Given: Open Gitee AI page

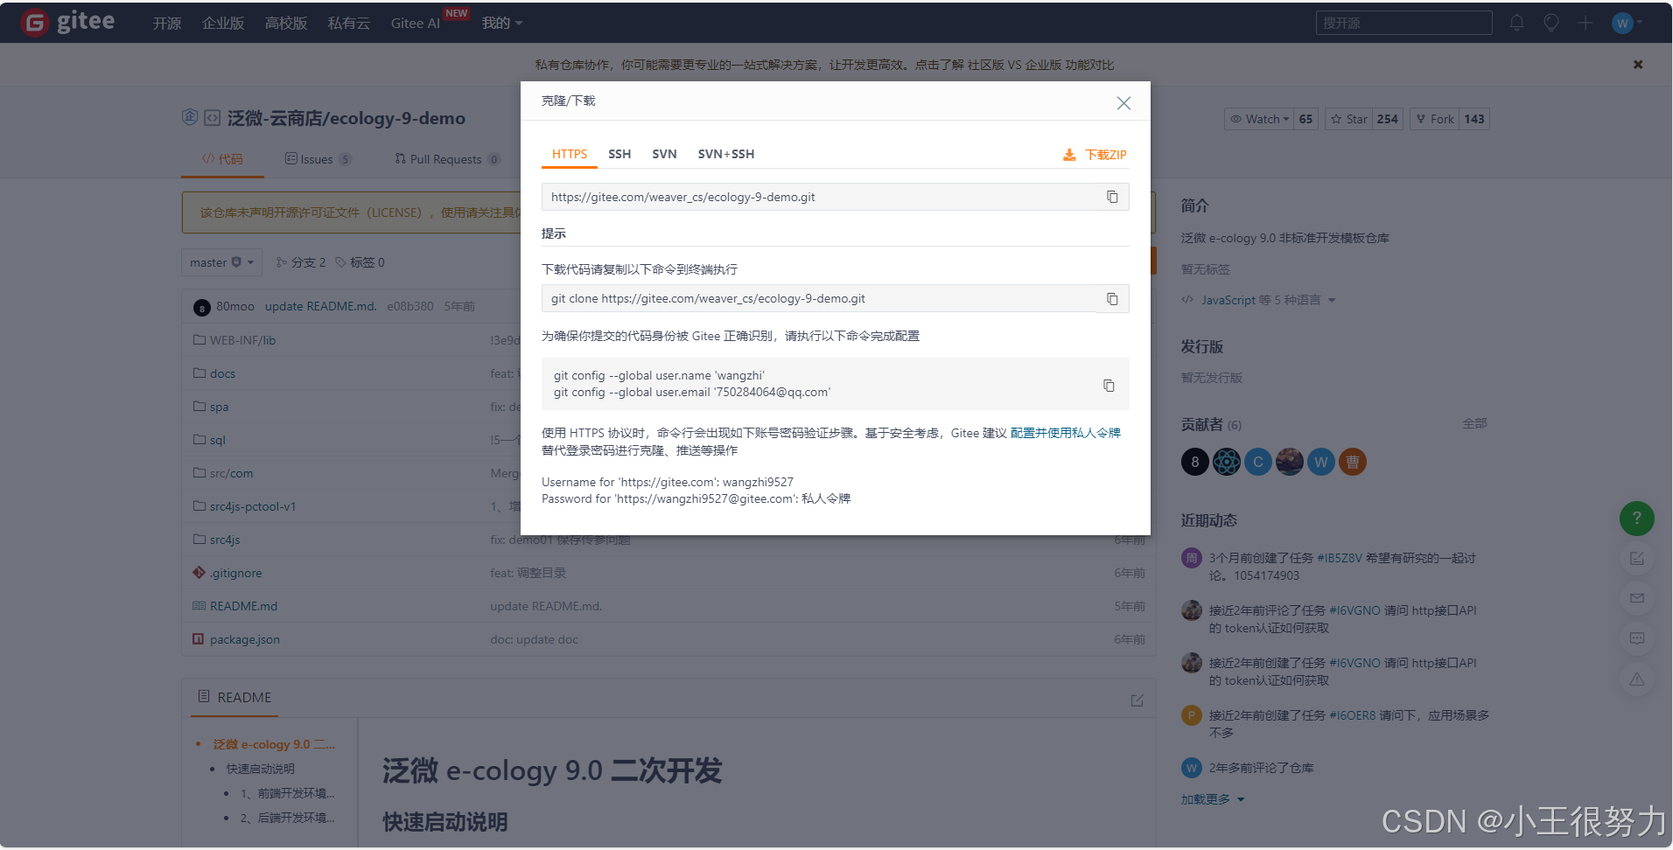Looking at the screenshot, I should (x=416, y=23).
